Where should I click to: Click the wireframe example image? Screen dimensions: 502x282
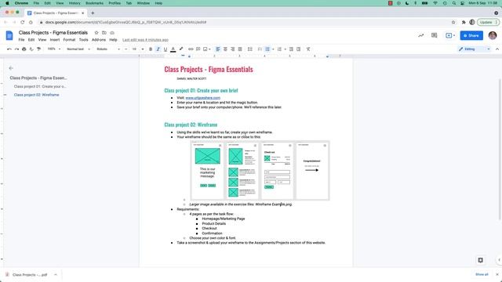tap(260, 171)
